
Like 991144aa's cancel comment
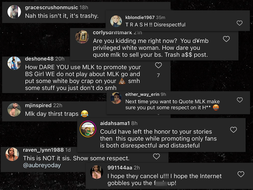tap(240, 174)
